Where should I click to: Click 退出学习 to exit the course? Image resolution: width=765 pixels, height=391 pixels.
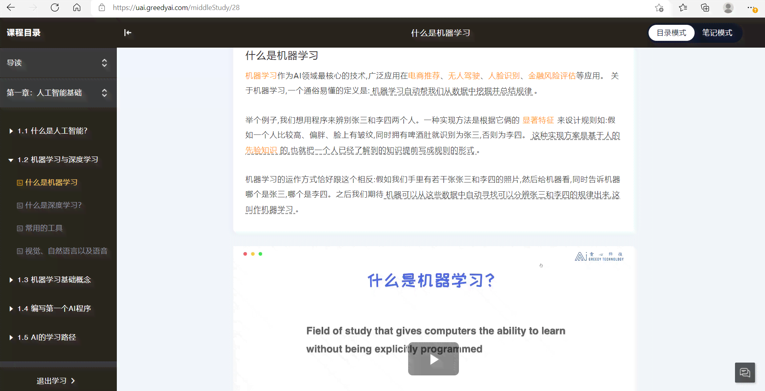pos(56,381)
